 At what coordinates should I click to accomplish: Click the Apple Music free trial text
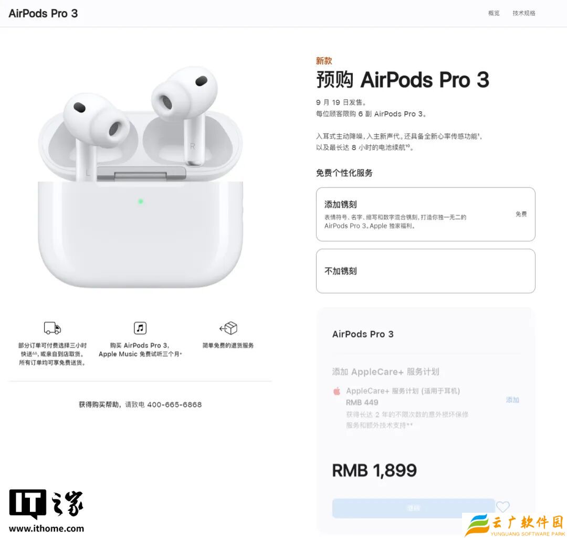(x=140, y=350)
